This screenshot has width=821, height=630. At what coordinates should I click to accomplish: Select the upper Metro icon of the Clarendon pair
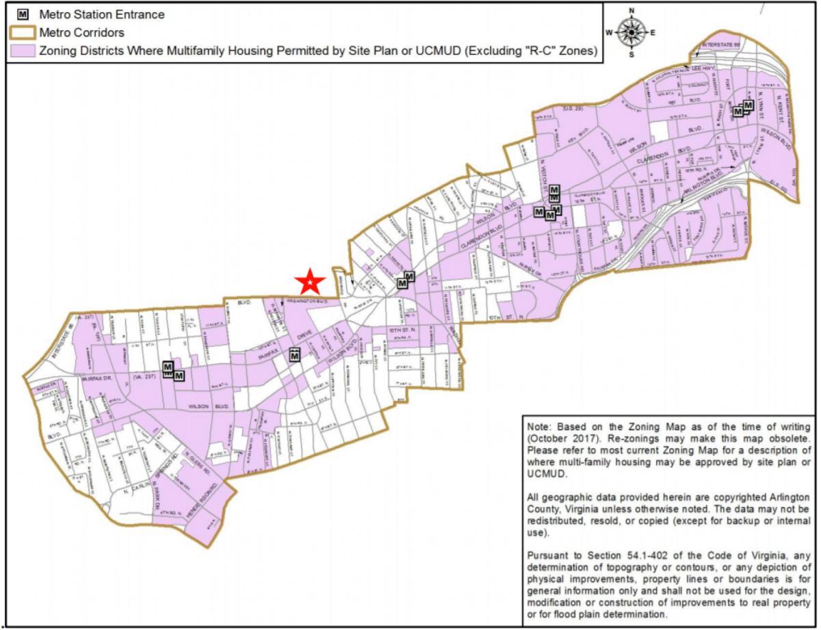pyautogui.click(x=410, y=276)
